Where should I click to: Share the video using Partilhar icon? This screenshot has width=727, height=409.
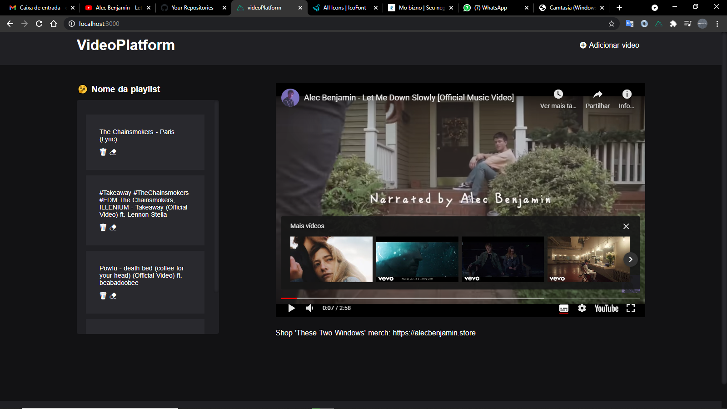pos(597,95)
